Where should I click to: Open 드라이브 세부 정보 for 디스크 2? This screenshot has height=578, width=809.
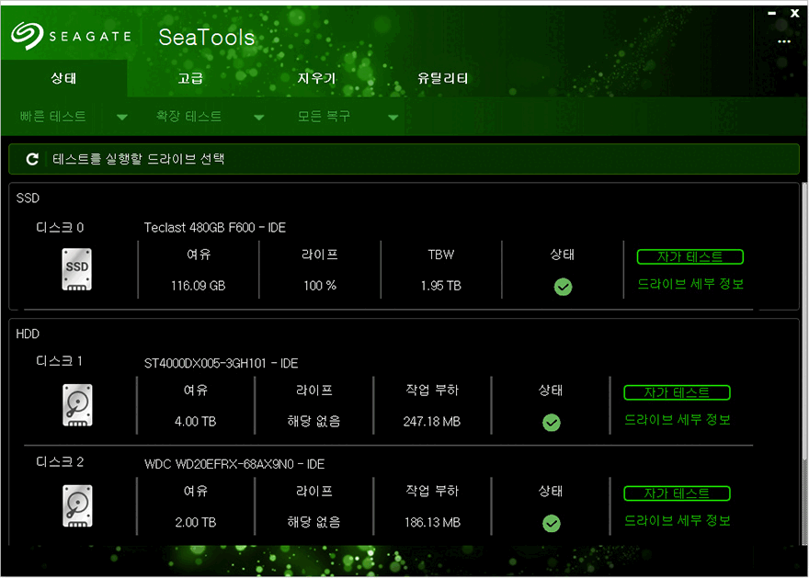point(677,521)
